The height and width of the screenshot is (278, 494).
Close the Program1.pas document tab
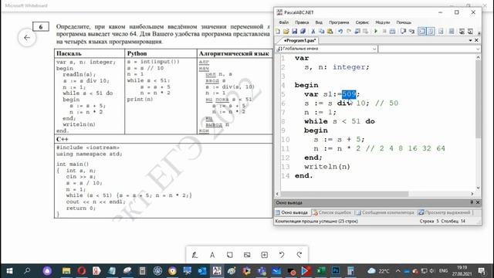[476, 40]
